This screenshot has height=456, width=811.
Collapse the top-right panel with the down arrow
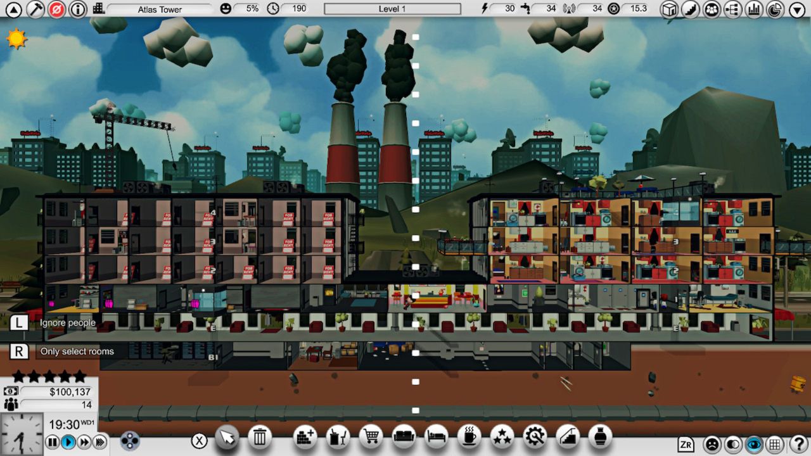tap(797, 9)
